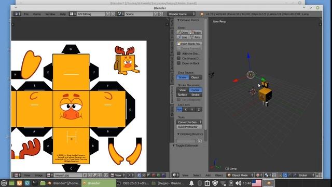Collapse the Grease Pencil panel
The width and height of the screenshot is (332, 187).
pos(178,20)
